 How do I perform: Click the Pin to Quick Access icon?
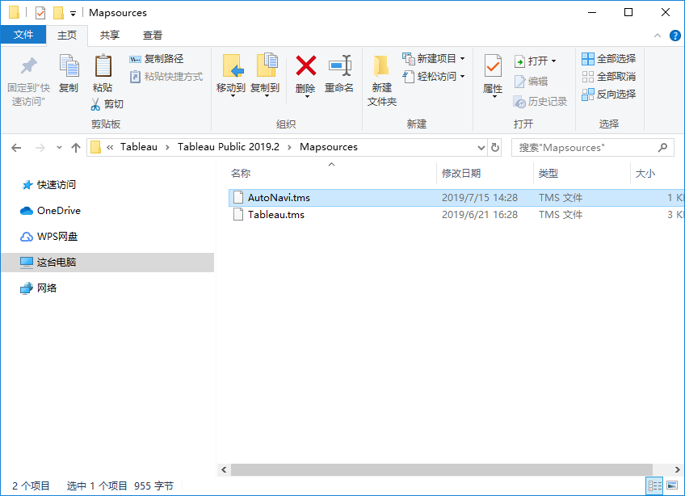point(28,66)
